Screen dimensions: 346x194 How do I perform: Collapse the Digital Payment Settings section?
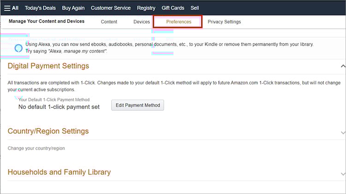tap(343, 66)
